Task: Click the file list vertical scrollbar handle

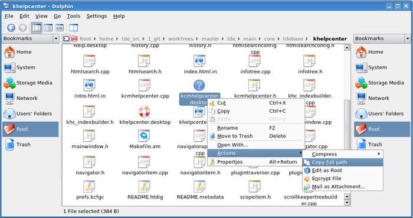Action: pyautogui.click(x=347, y=128)
